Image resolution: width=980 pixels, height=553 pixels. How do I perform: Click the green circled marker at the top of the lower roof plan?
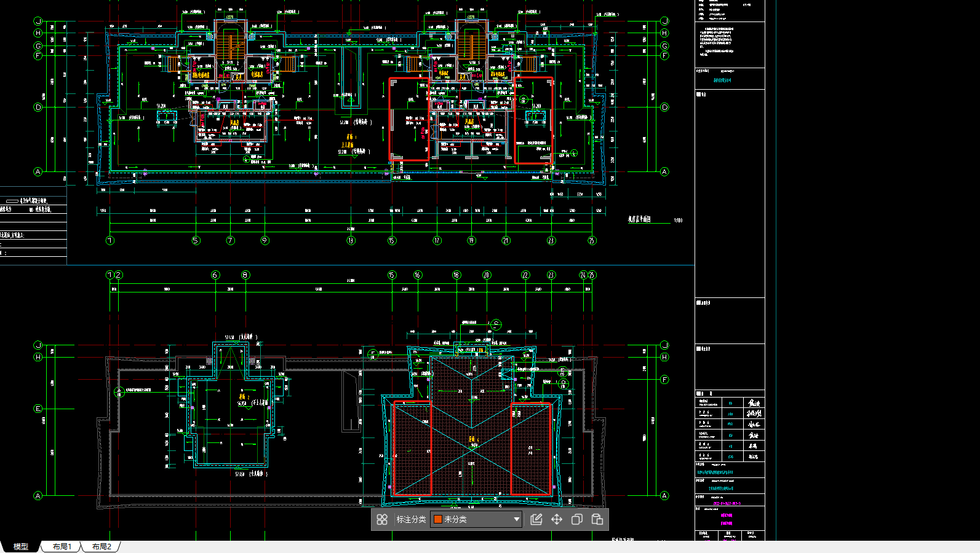[x=496, y=324]
